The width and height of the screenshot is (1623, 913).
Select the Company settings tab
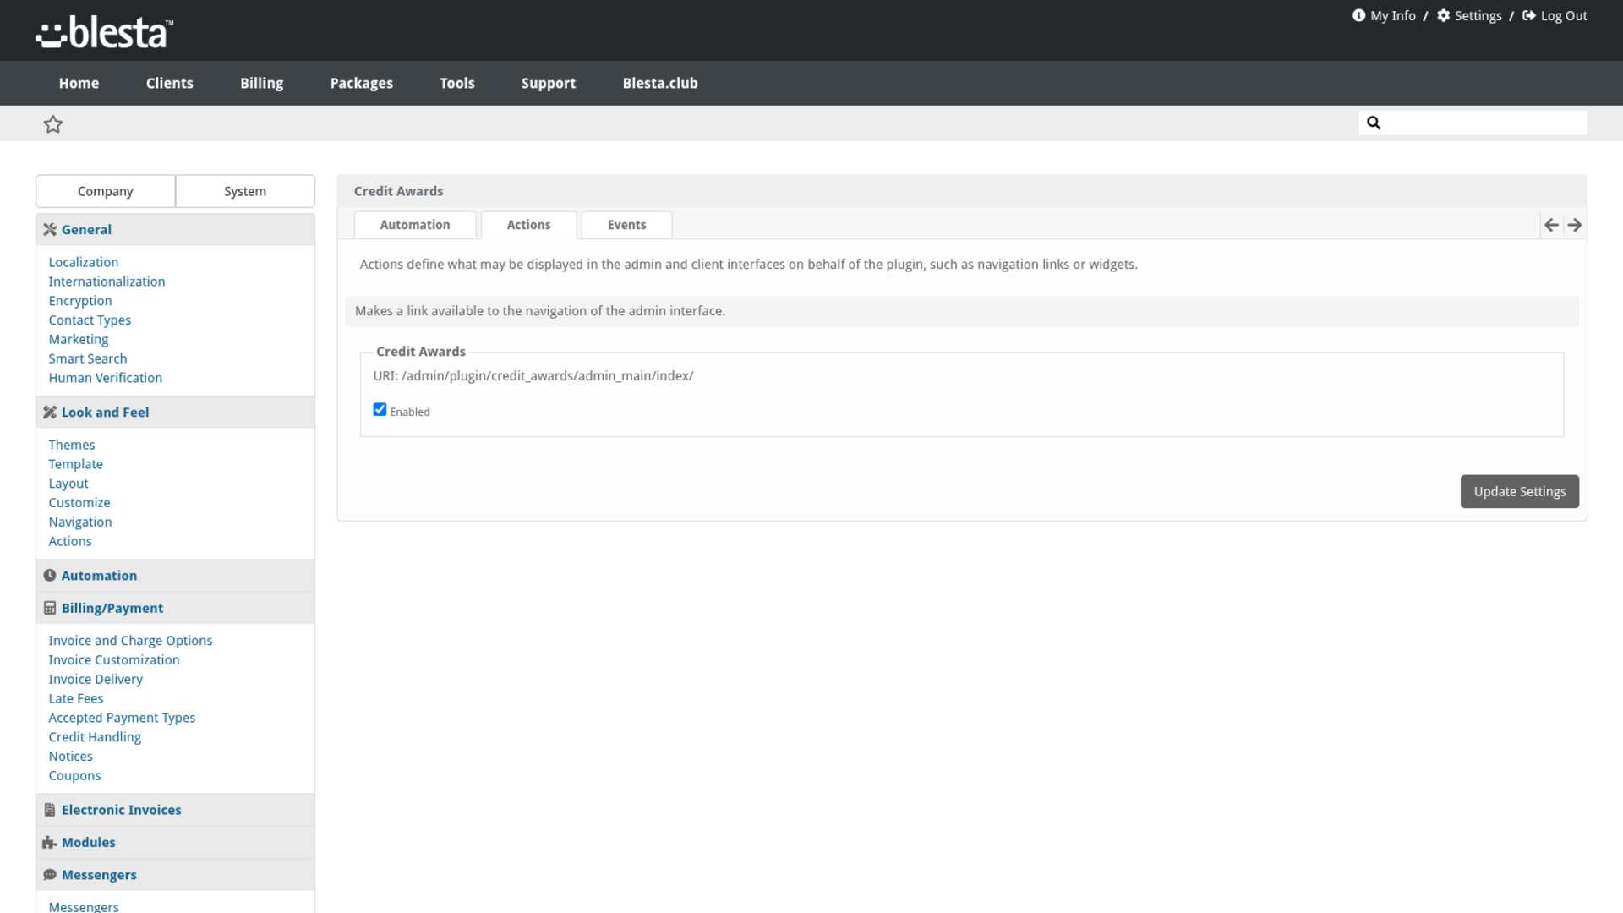click(106, 191)
